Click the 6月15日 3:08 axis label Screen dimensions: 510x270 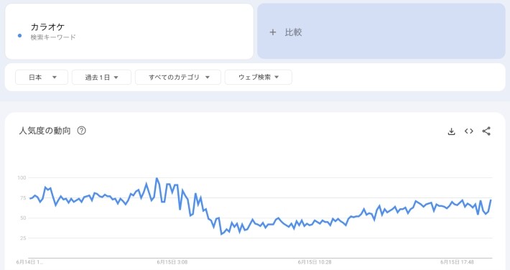coord(172,262)
